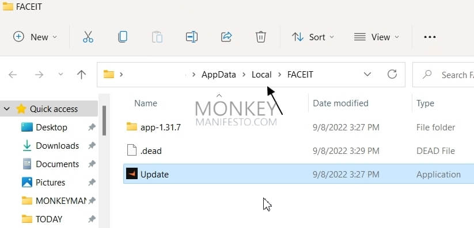
Task: Click the Share icon
Action: (x=226, y=37)
